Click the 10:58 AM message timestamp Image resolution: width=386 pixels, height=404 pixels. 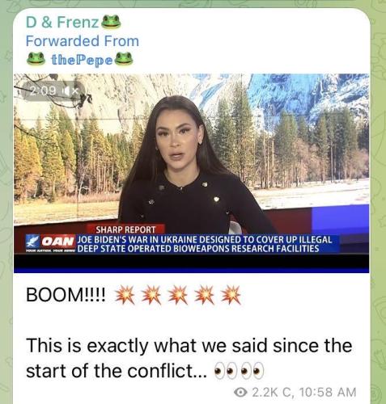(328, 392)
